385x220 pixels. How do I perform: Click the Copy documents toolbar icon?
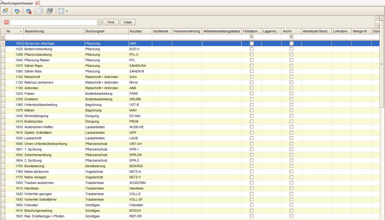point(40,11)
